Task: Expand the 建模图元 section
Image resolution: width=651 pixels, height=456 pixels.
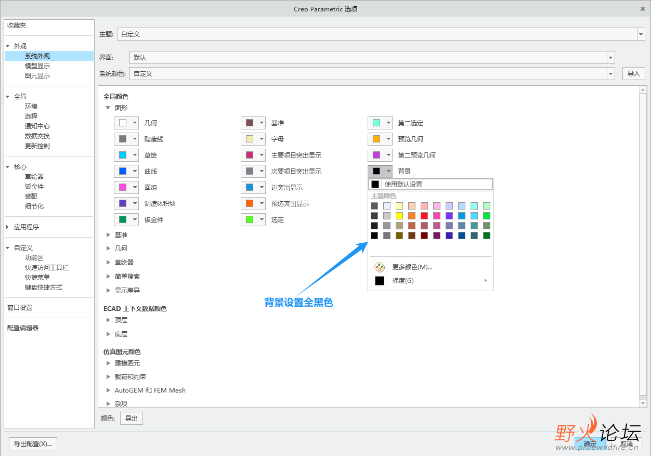Action: (x=108, y=363)
